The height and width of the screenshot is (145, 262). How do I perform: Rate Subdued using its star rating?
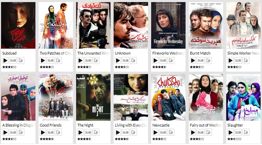[9, 67]
